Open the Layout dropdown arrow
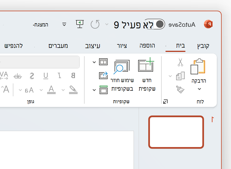This screenshot has height=169, width=231. pos(94,62)
